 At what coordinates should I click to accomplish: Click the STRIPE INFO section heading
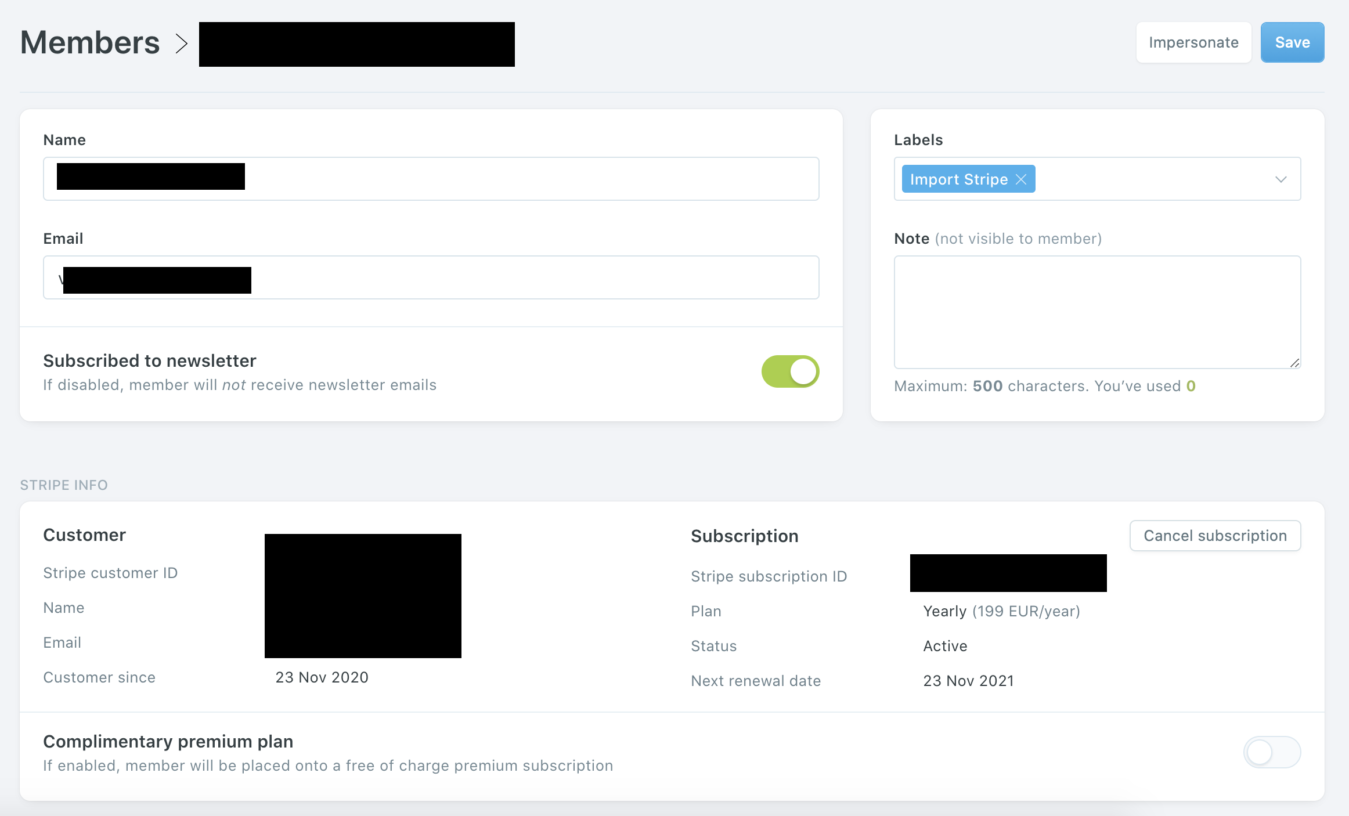[64, 485]
